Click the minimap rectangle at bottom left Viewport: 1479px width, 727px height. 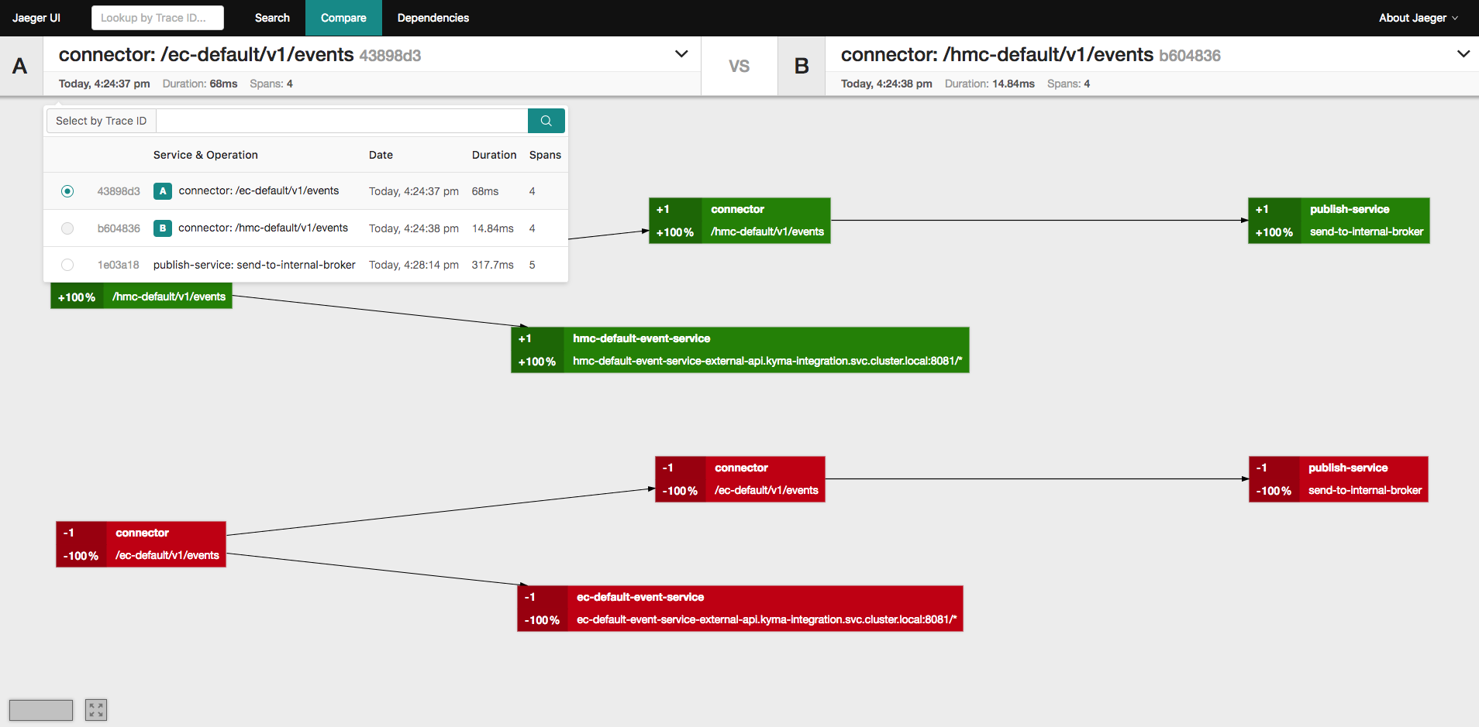(40, 709)
